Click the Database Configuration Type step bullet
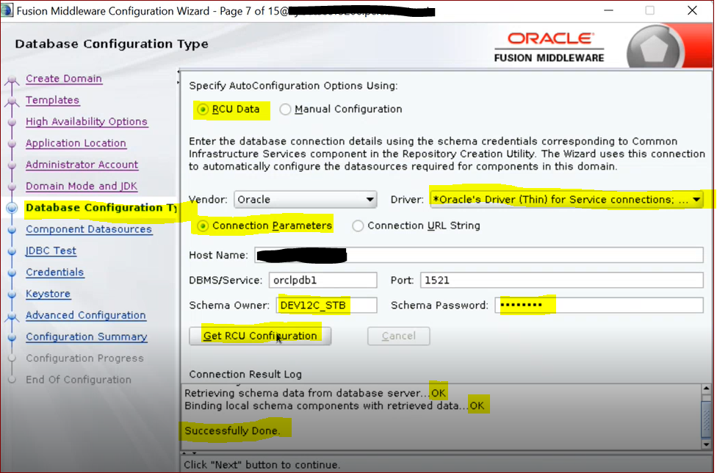This screenshot has height=473, width=717. (x=12, y=208)
